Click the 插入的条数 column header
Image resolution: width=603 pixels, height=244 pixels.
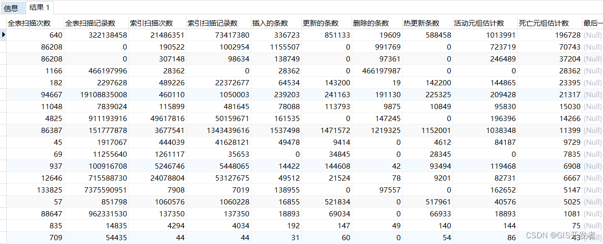(x=276, y=23)
